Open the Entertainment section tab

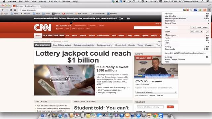(103, 36)
